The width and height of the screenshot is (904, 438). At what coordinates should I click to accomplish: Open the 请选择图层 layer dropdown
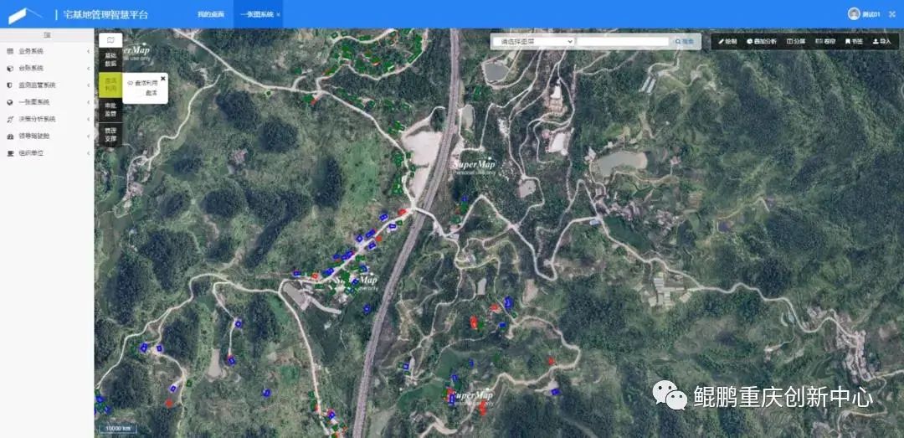pos(534,41)
